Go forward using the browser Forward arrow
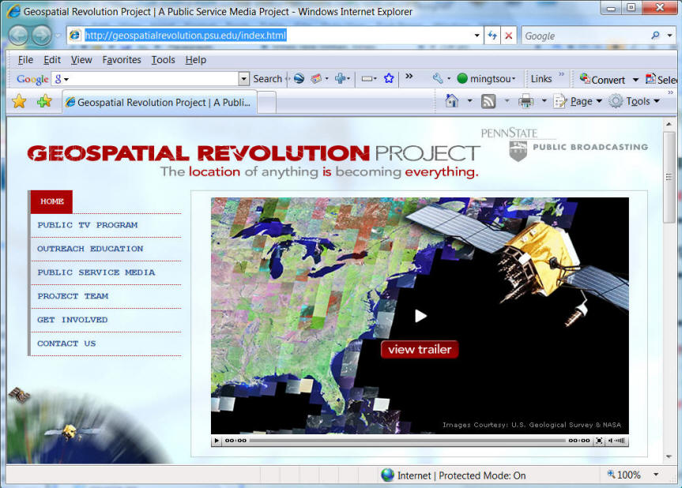The width and height of the screenshot is (682, 488). pos(42,36)
